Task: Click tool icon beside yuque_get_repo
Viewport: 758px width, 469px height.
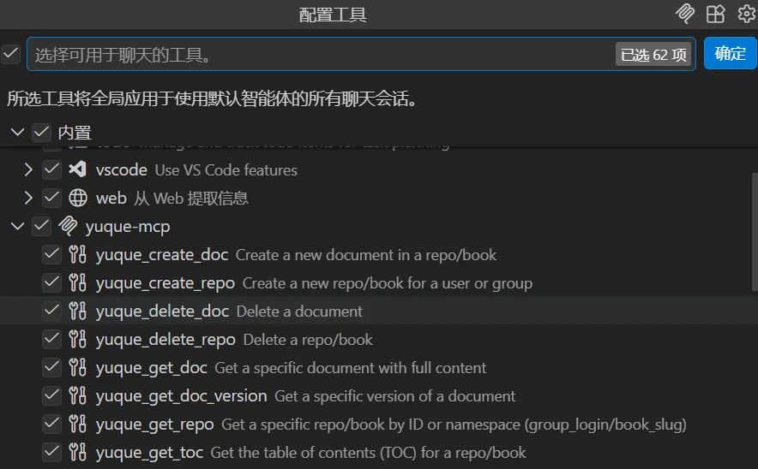Action: click(x=77, y=424)
